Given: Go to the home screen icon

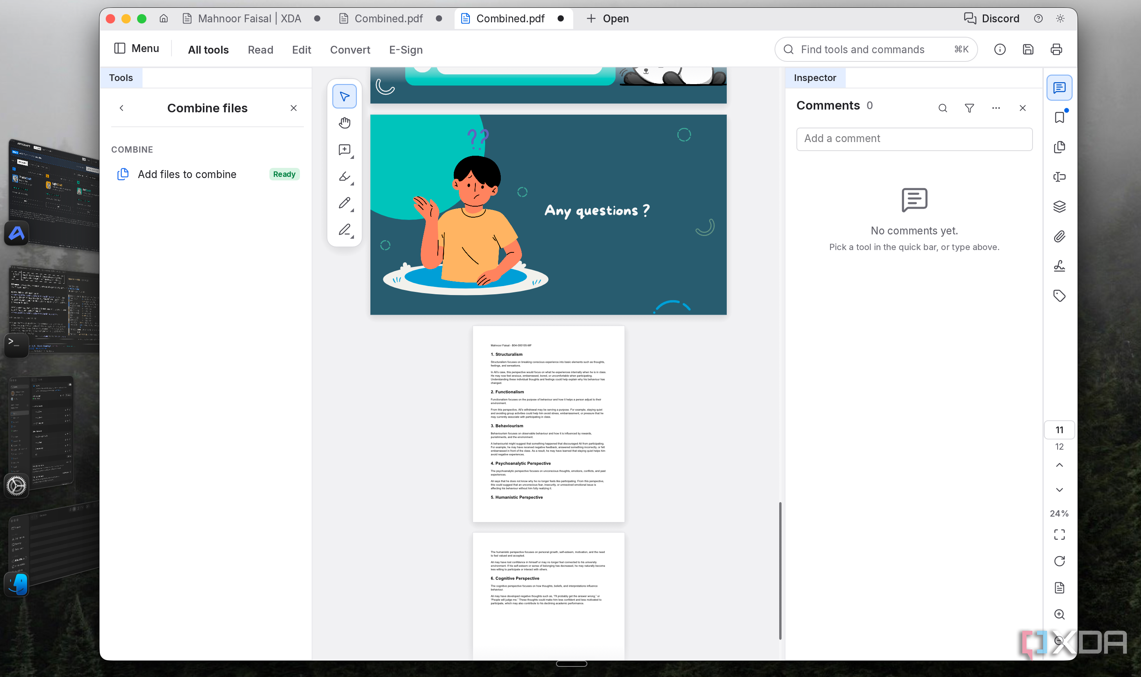Looking at the screenshot, I should 163,19.
